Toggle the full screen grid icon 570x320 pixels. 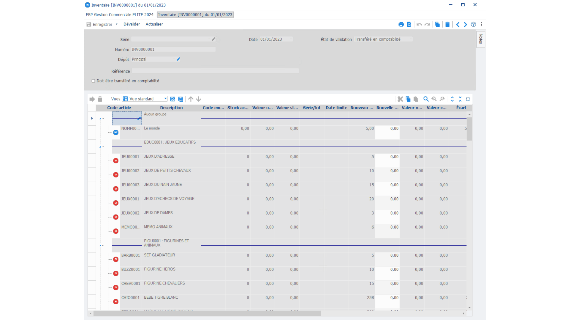[x=468, y=99]
